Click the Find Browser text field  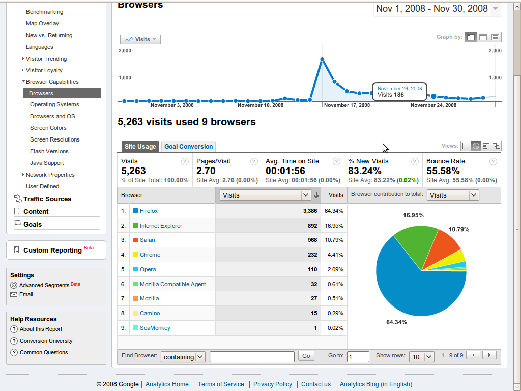(252, 357)
